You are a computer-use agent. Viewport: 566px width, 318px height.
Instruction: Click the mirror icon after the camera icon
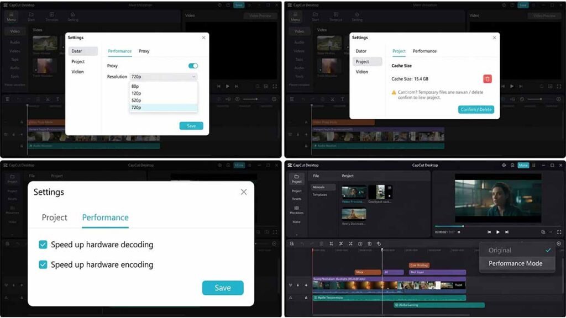(369, 243)
